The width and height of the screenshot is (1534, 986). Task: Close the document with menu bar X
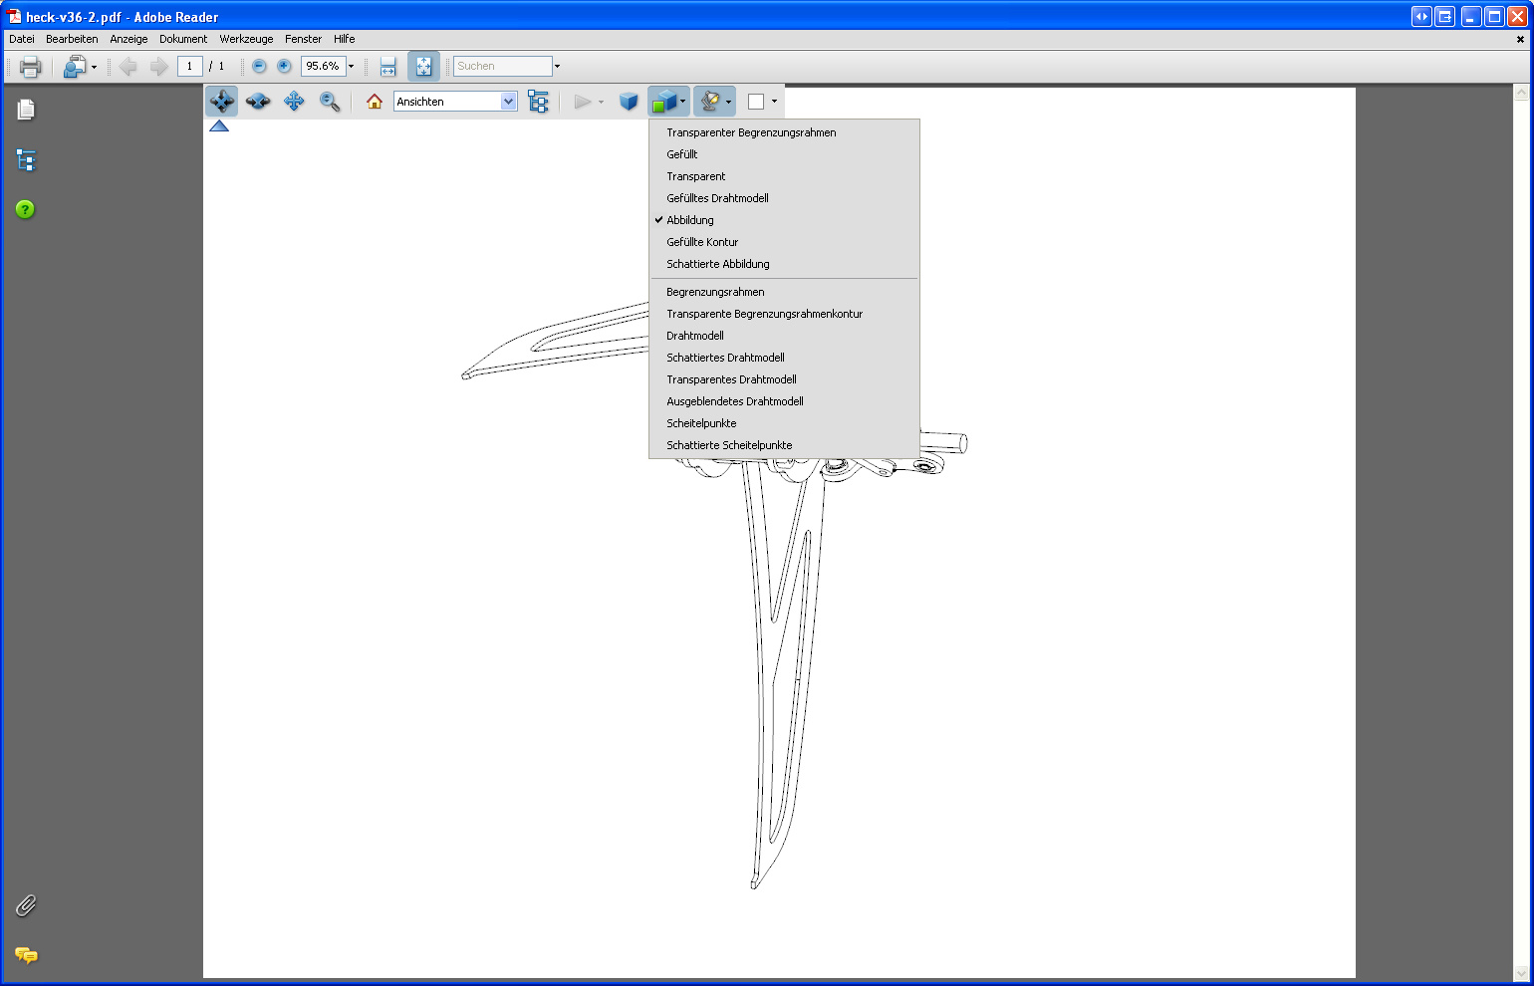coord(1520,40)
